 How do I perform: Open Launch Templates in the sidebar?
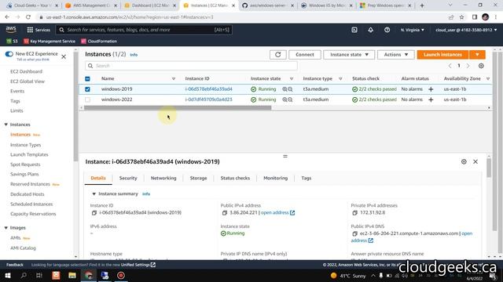pyautogui.click(x=29, y=155)
